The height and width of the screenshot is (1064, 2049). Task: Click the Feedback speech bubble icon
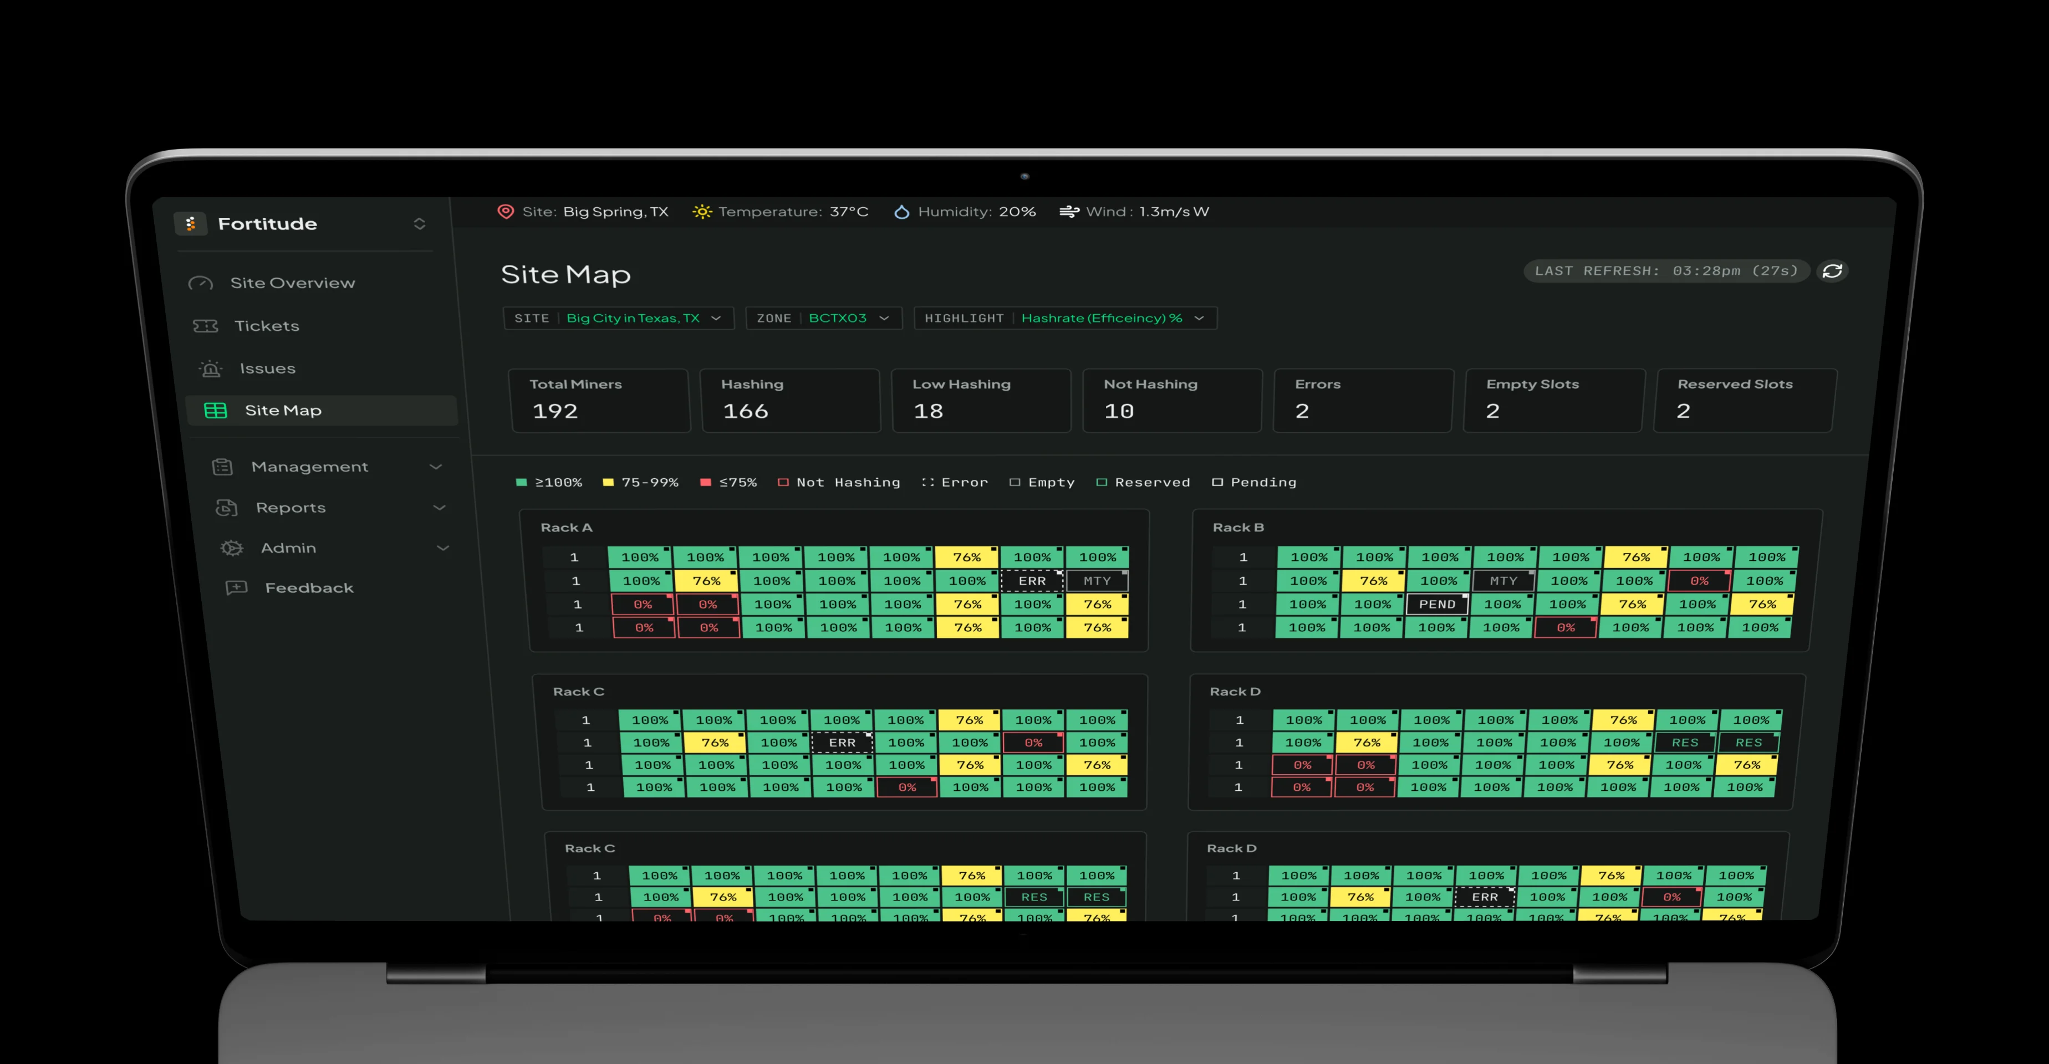[236, 587]
